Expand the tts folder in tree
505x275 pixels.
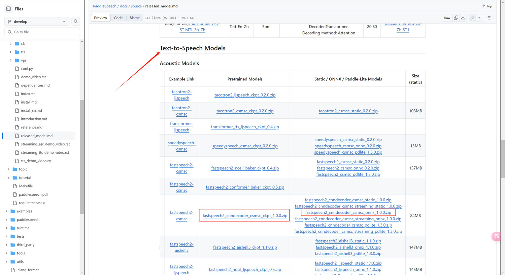tap(11, 52)
